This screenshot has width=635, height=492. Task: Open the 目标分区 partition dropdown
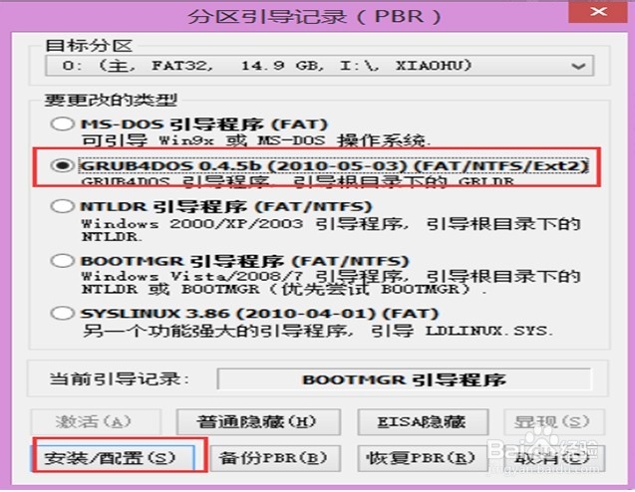coord(320,66)
